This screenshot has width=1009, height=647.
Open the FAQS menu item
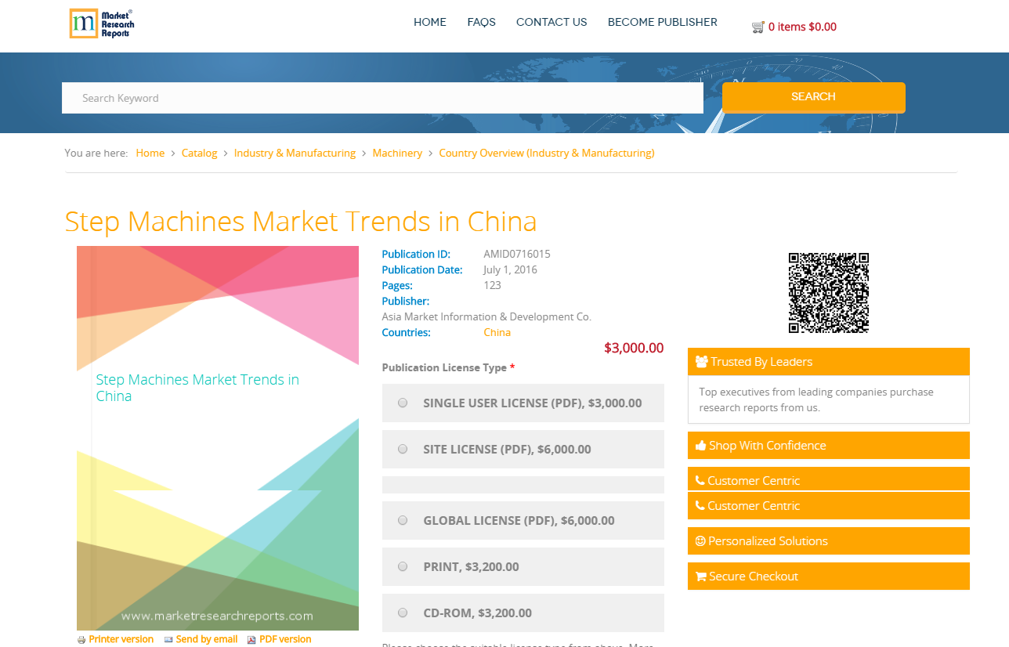[481, 22]
